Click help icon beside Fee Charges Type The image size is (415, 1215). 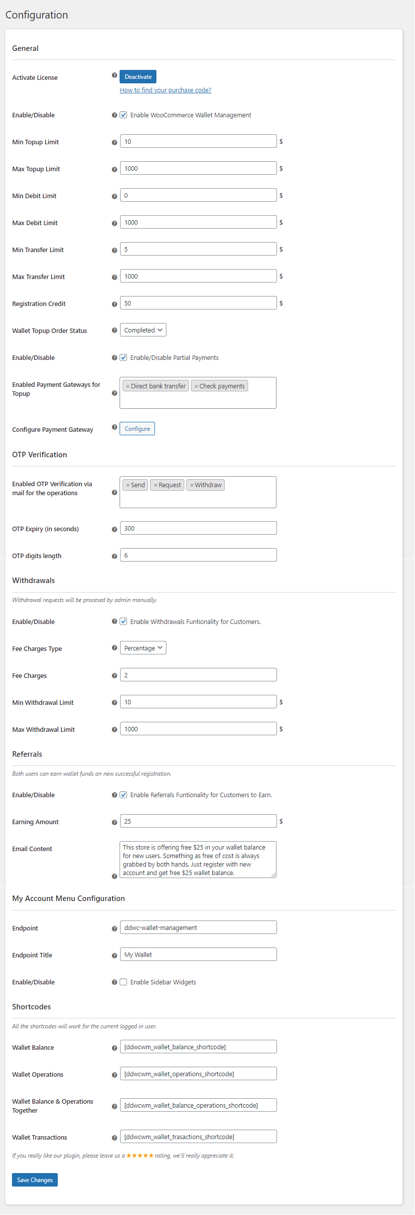[115, 648]
